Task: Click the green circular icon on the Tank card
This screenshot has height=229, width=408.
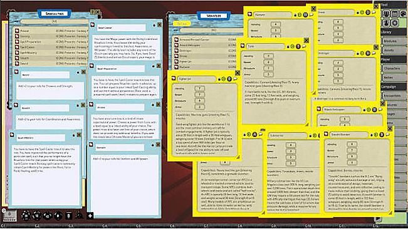Action: coord(292,46)
